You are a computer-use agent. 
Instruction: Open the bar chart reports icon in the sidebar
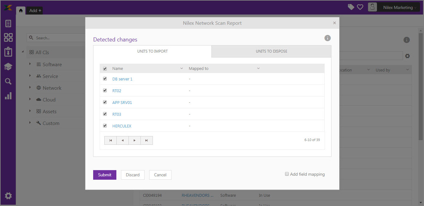click(8, 96)
